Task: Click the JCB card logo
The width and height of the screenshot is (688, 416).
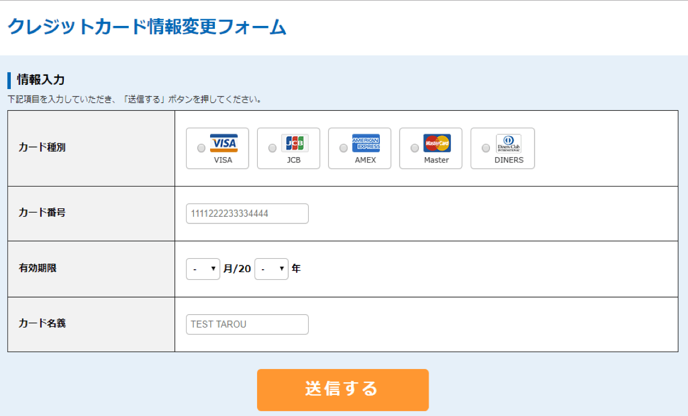Action: pos(294,143)
